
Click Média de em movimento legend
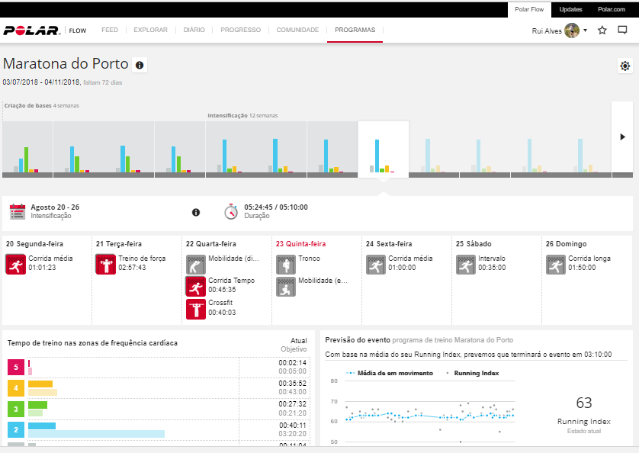[x=390, y=373]
